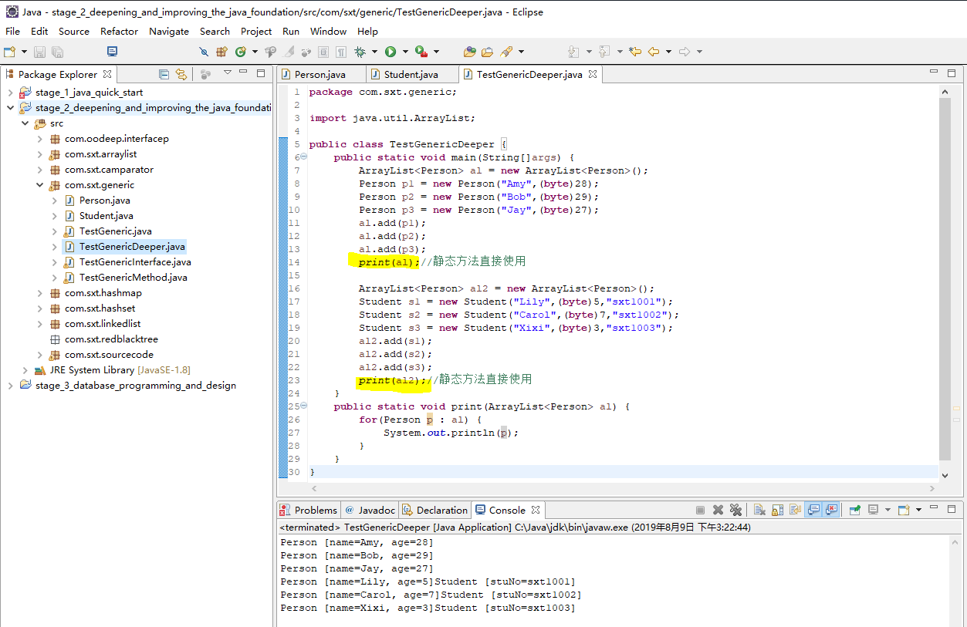Click Collapse All in Package Explorer
The image size is (967, 627).
[164, 74]
